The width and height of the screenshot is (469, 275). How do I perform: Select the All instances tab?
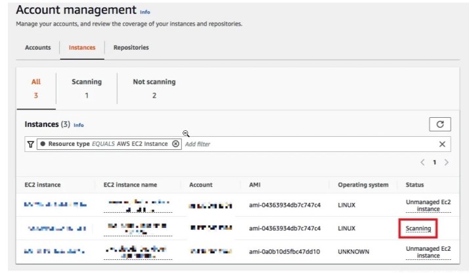click(x=36, y=88)
